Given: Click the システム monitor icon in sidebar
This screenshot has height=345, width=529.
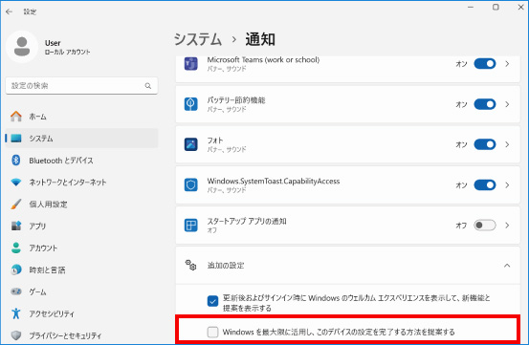Looking at the screenshot, I should click(16, 139).
